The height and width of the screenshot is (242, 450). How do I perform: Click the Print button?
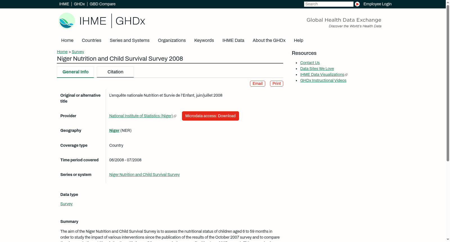pyautogui.click(x=276, y=83)
